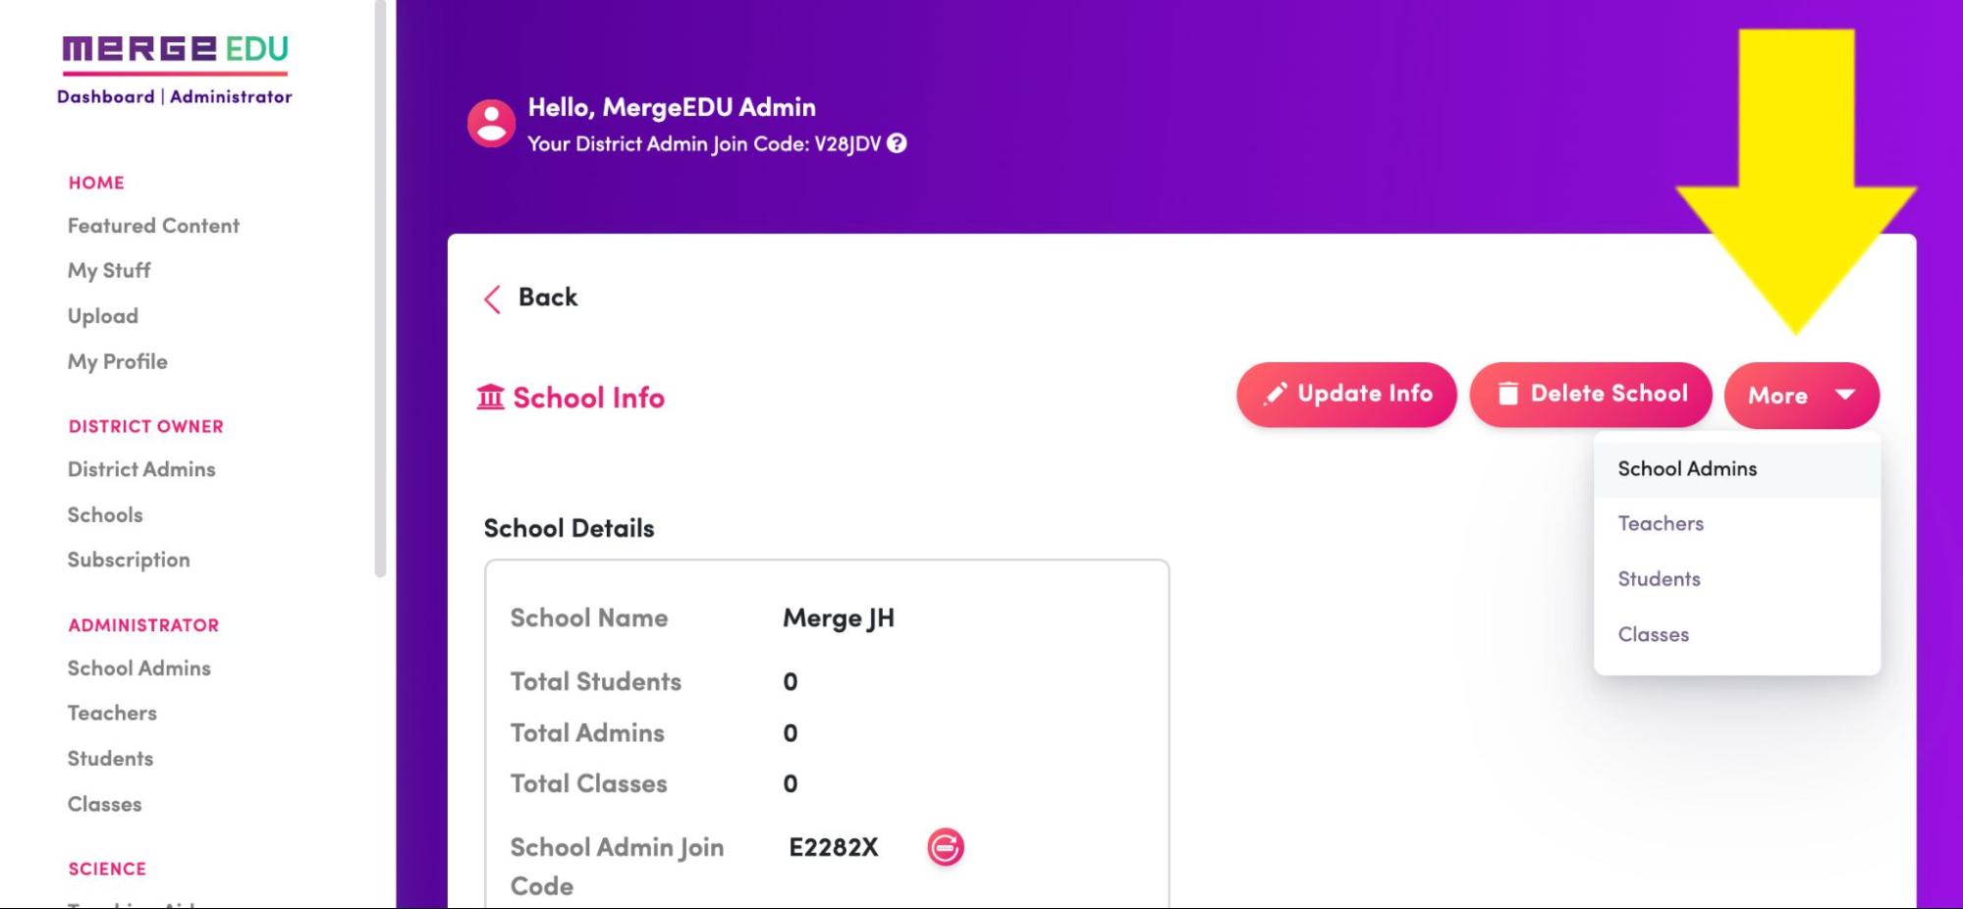1963x909 pixels.
Task: Go to District Admins page
Action: pos(141,469)
